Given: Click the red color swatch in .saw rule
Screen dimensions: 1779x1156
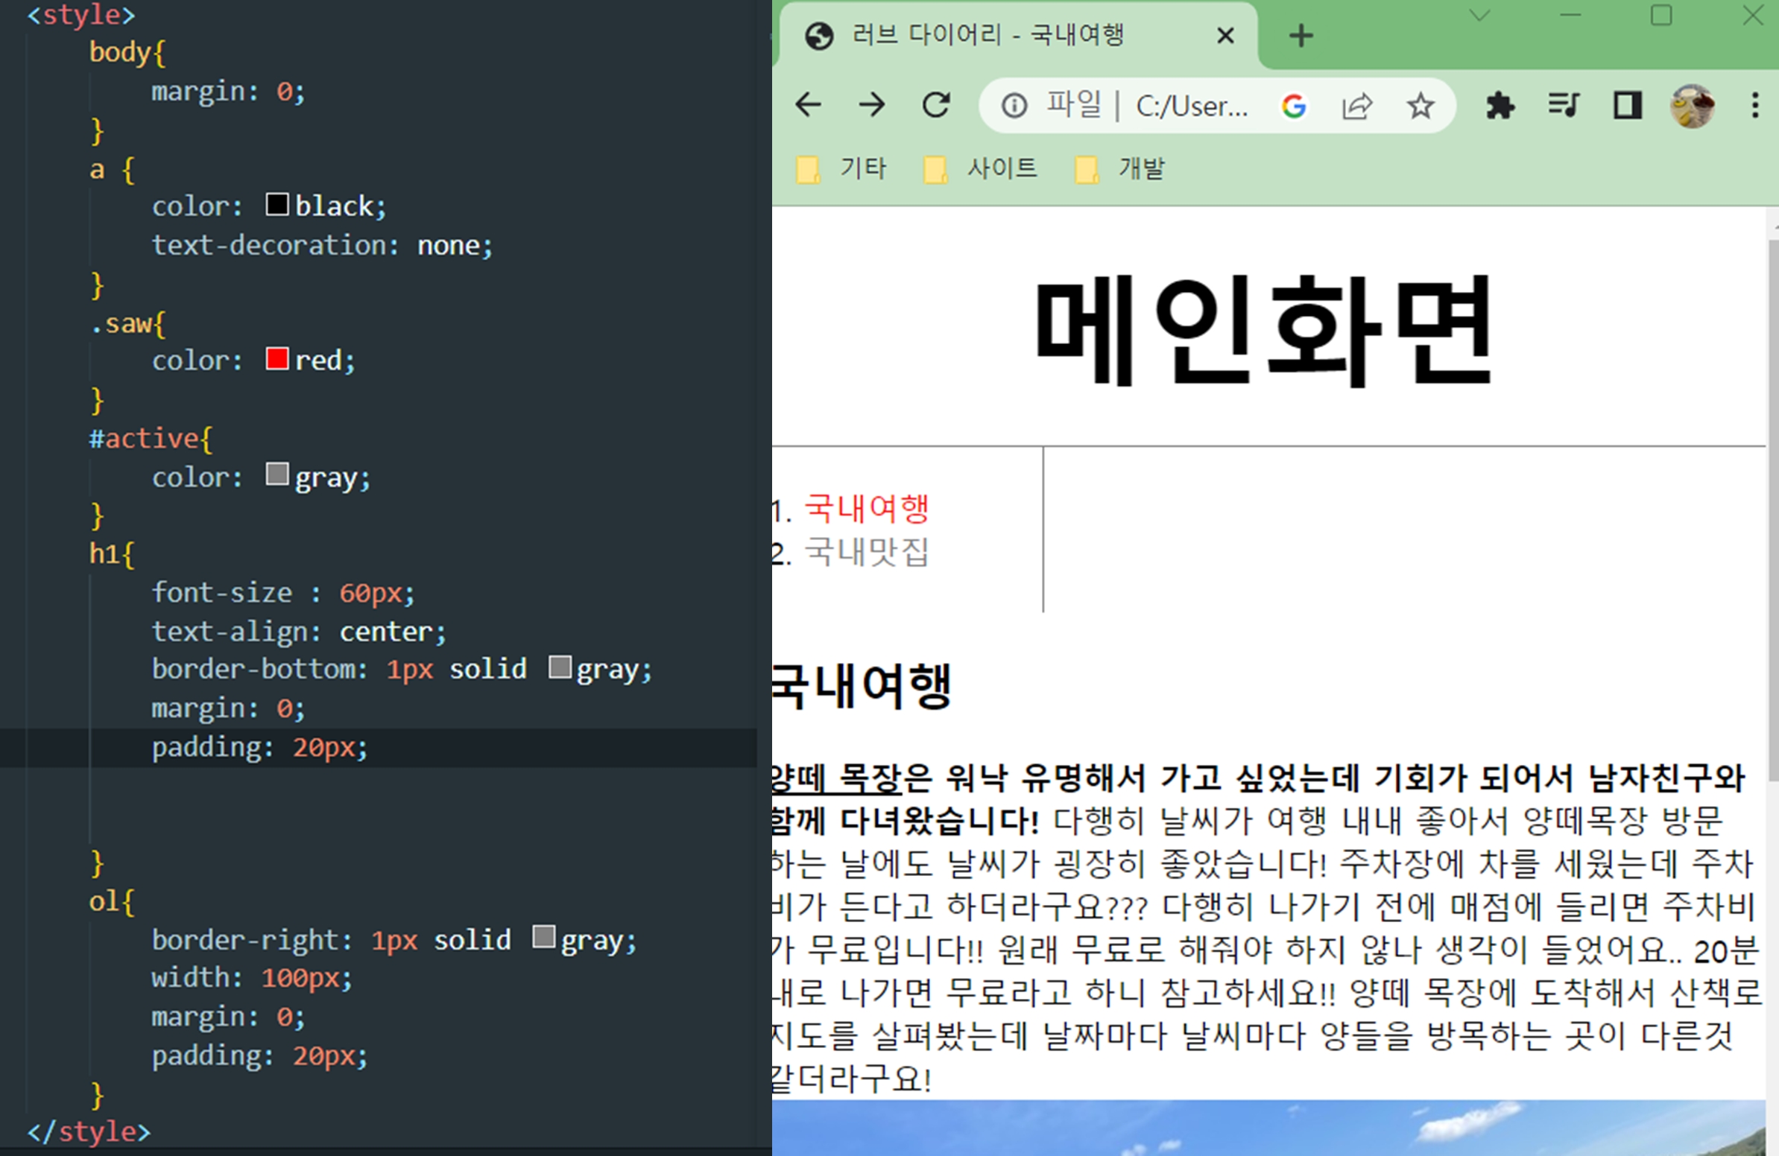Looking at the screenshot, I should point(277,359).
